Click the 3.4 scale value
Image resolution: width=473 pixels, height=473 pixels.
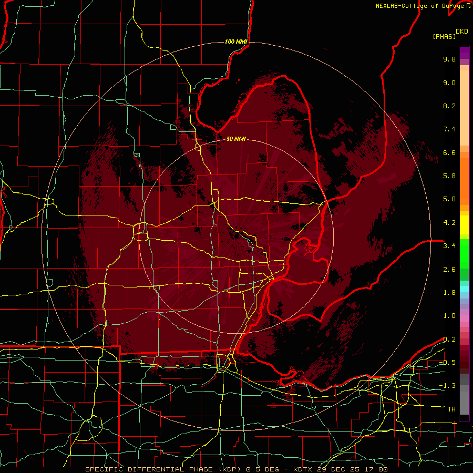(x=449, y=246)
